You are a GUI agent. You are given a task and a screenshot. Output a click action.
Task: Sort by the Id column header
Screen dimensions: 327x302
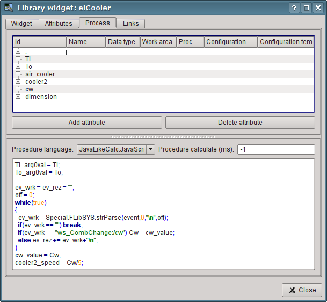point(40,42)
